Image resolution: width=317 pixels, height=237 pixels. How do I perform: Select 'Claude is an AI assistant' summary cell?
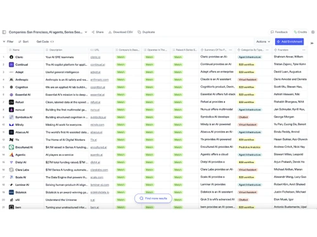[x=217, y=80]
